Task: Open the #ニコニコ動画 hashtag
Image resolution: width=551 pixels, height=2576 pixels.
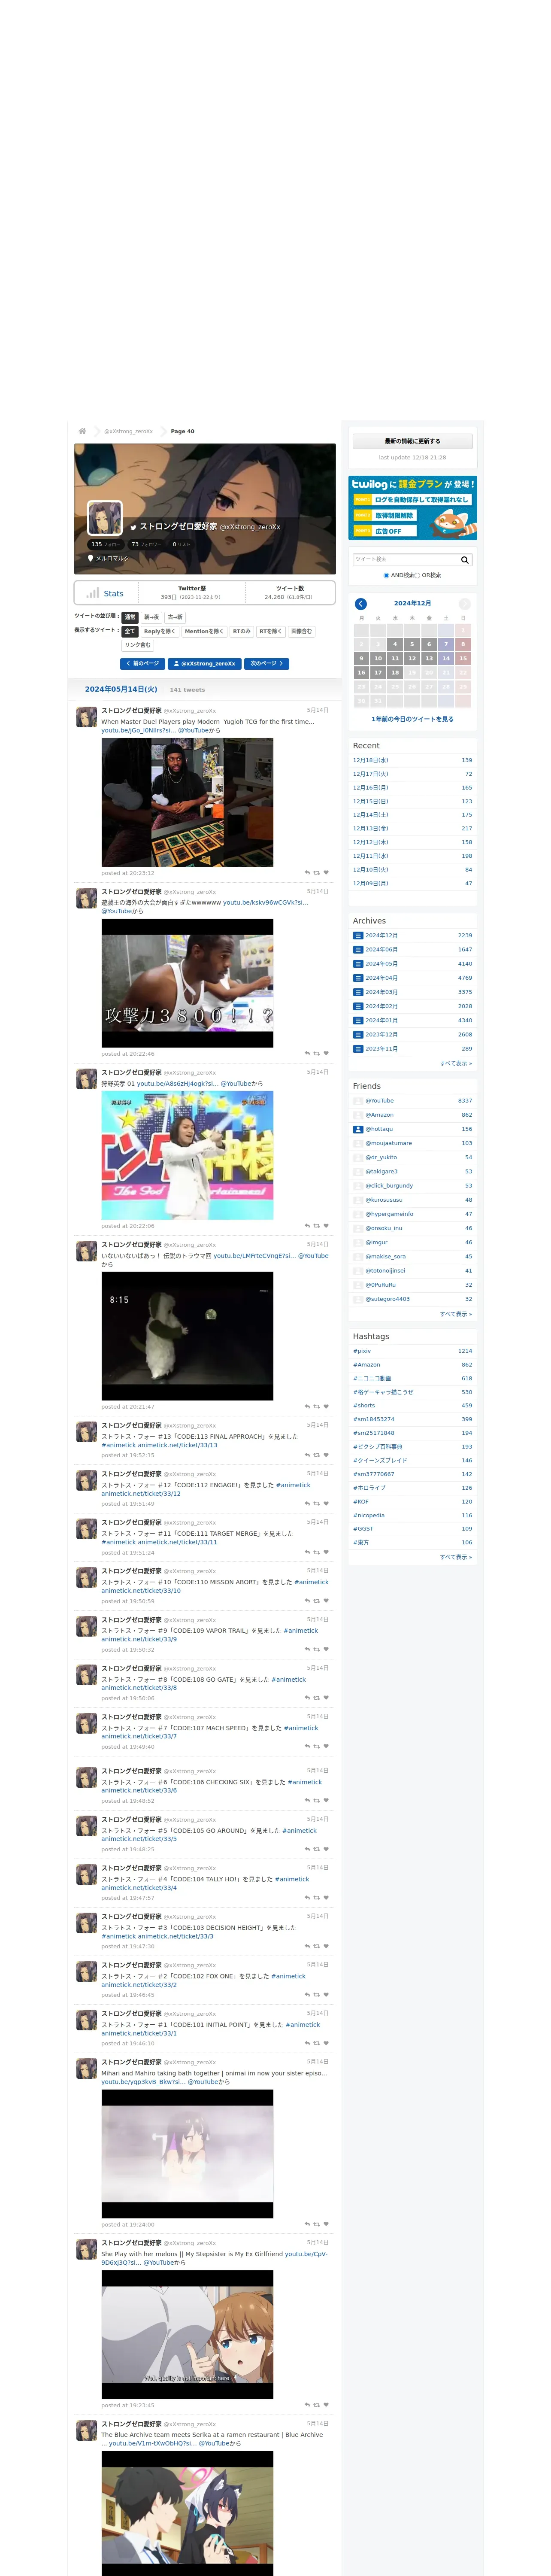Action: click(x=372, y=1378)
